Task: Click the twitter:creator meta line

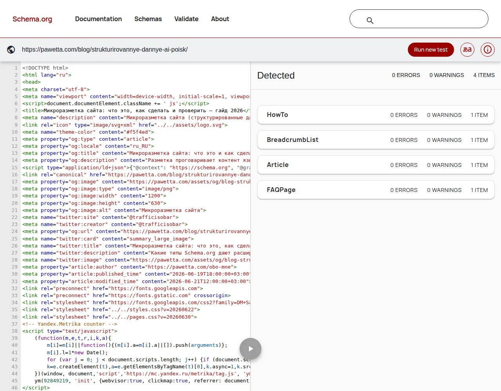Action: (x=105, y=224)
